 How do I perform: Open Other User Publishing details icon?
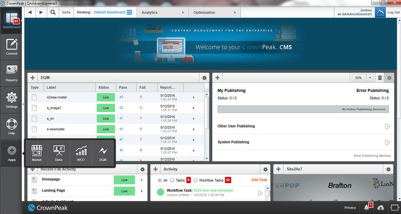coord(388,126)
